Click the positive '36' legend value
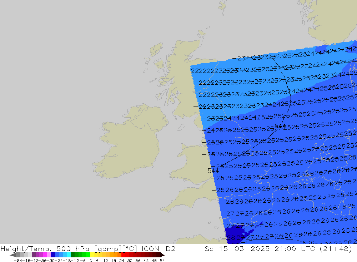Image resolution: width=357 pixels, height=262 pixels. [138, 261]
